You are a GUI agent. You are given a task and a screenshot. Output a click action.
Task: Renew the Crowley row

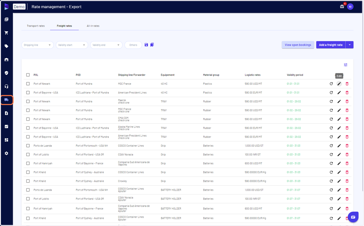click(x=331, y=181)
